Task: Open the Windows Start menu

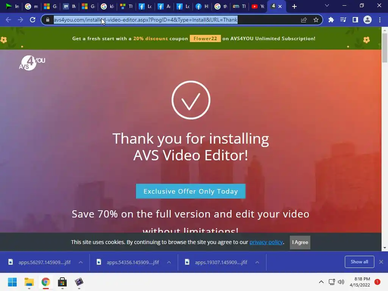Action: (12, 282)
